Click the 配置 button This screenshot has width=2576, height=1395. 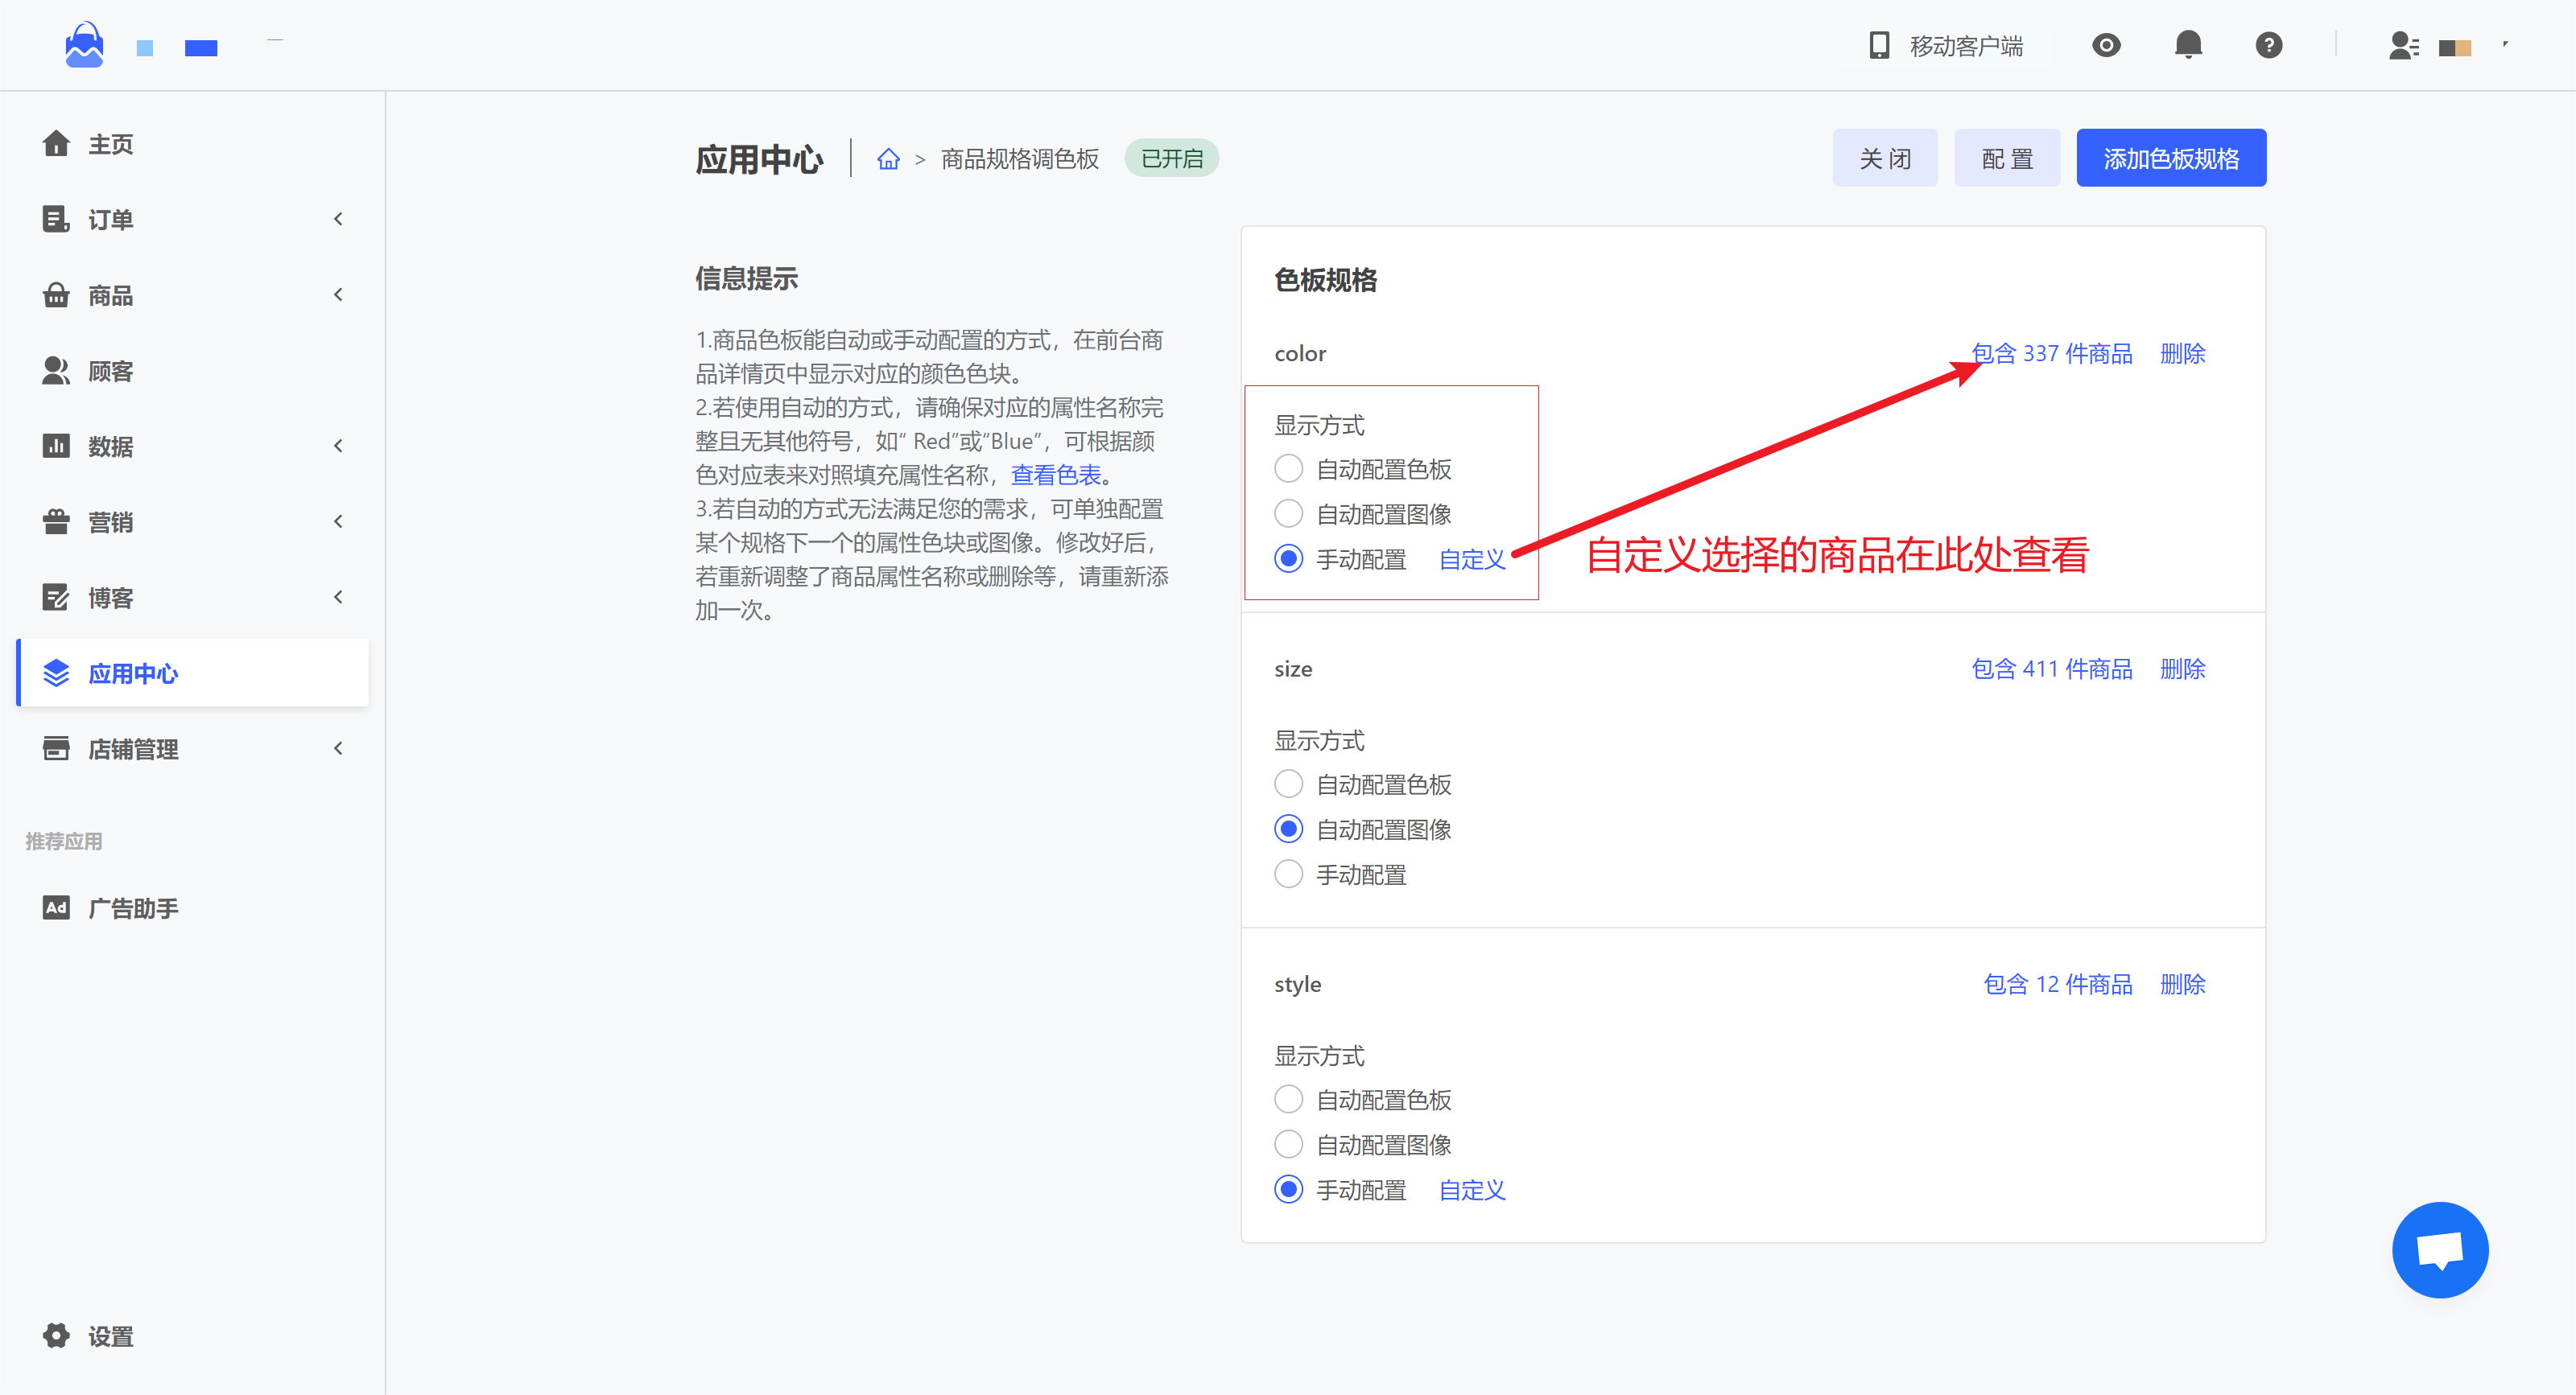click(2007, 158)
